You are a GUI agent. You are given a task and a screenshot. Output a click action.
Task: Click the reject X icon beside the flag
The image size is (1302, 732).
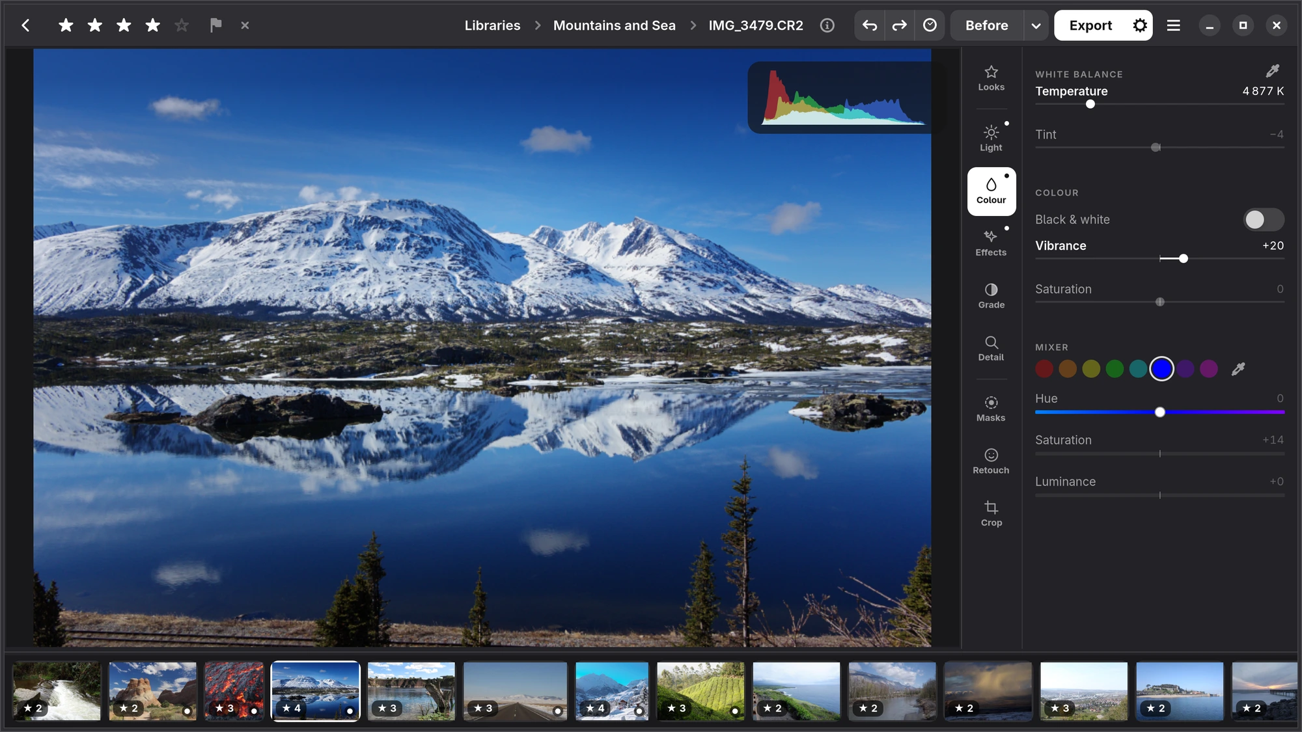[245, 25]
